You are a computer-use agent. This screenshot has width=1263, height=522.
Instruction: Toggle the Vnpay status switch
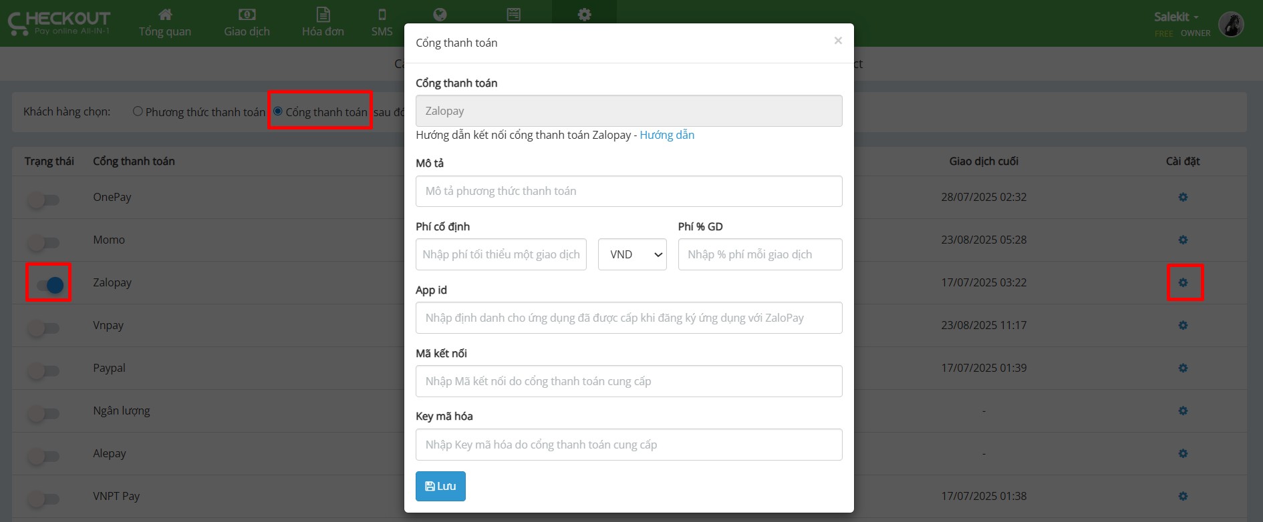pyautogui.click(x=44, y=328)
